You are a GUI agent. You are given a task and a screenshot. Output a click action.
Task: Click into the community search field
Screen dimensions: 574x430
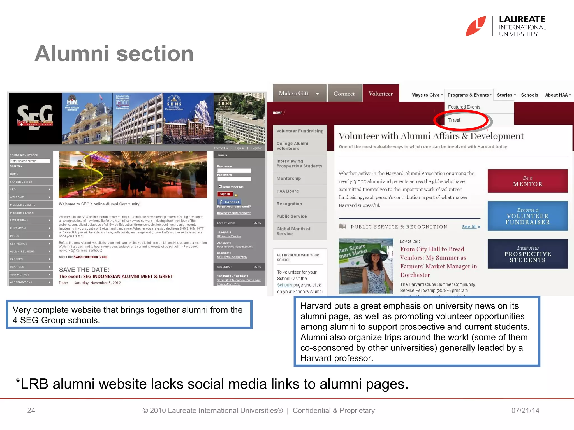pos(30,161)
